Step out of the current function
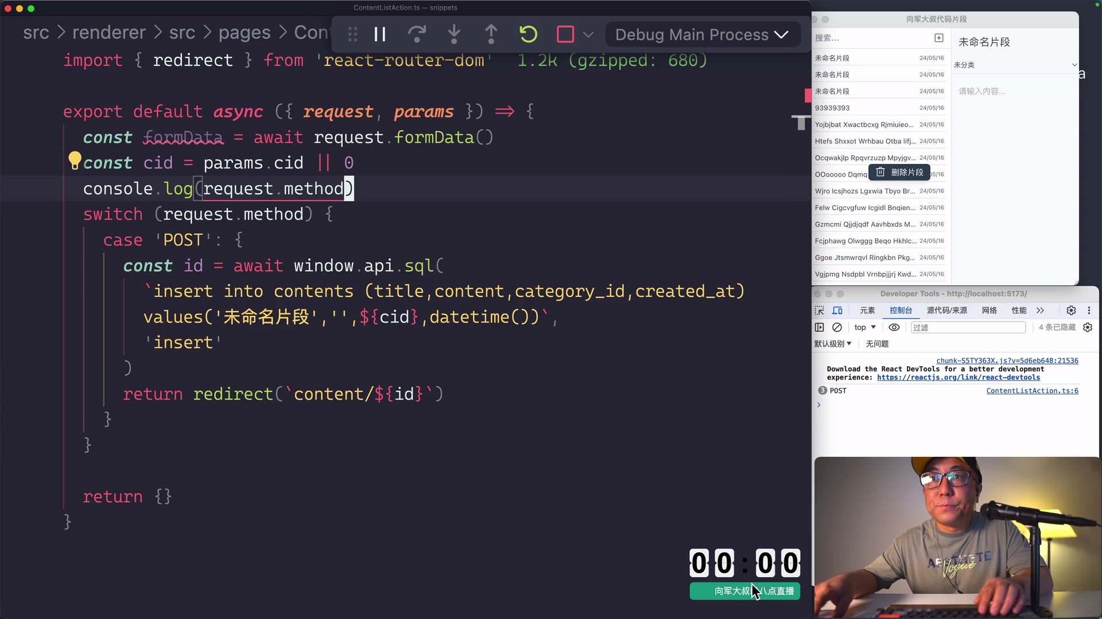1102x619 pixels. pos(491,34)
